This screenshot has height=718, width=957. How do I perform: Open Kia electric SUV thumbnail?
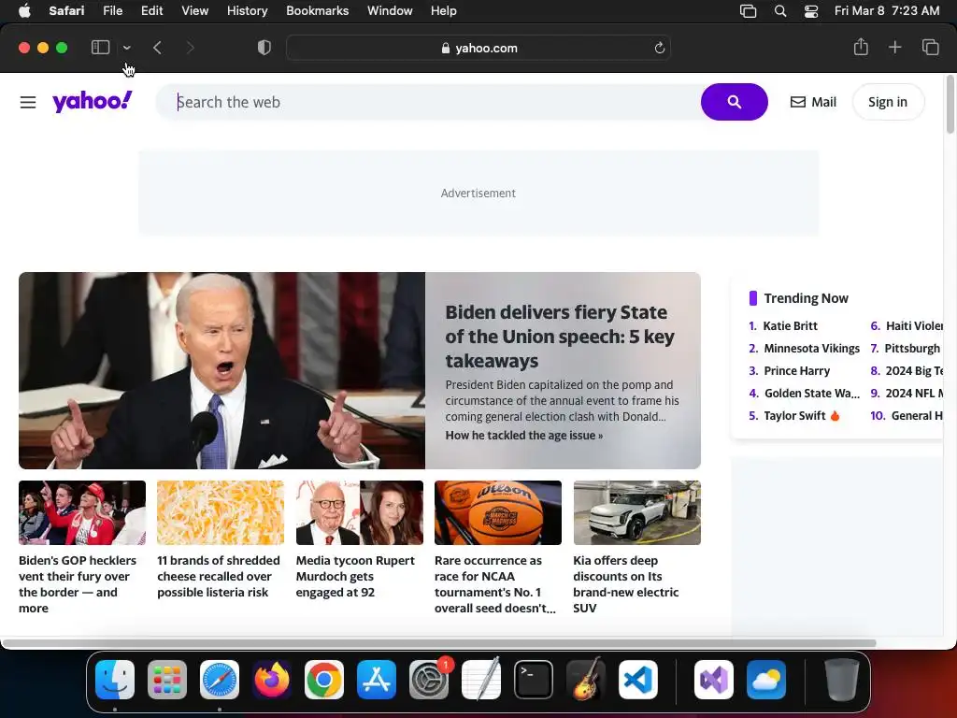click(637, 513)
